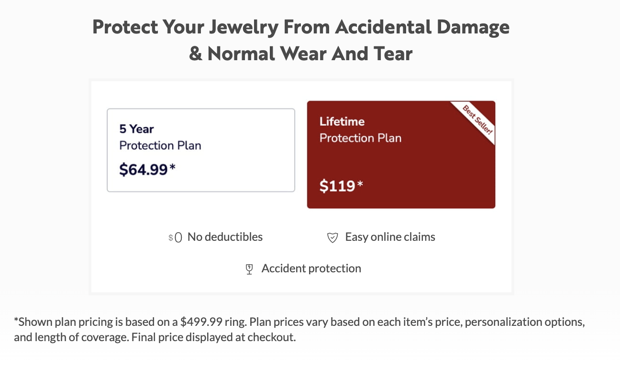Click the Accident protection label

[311, 269]
